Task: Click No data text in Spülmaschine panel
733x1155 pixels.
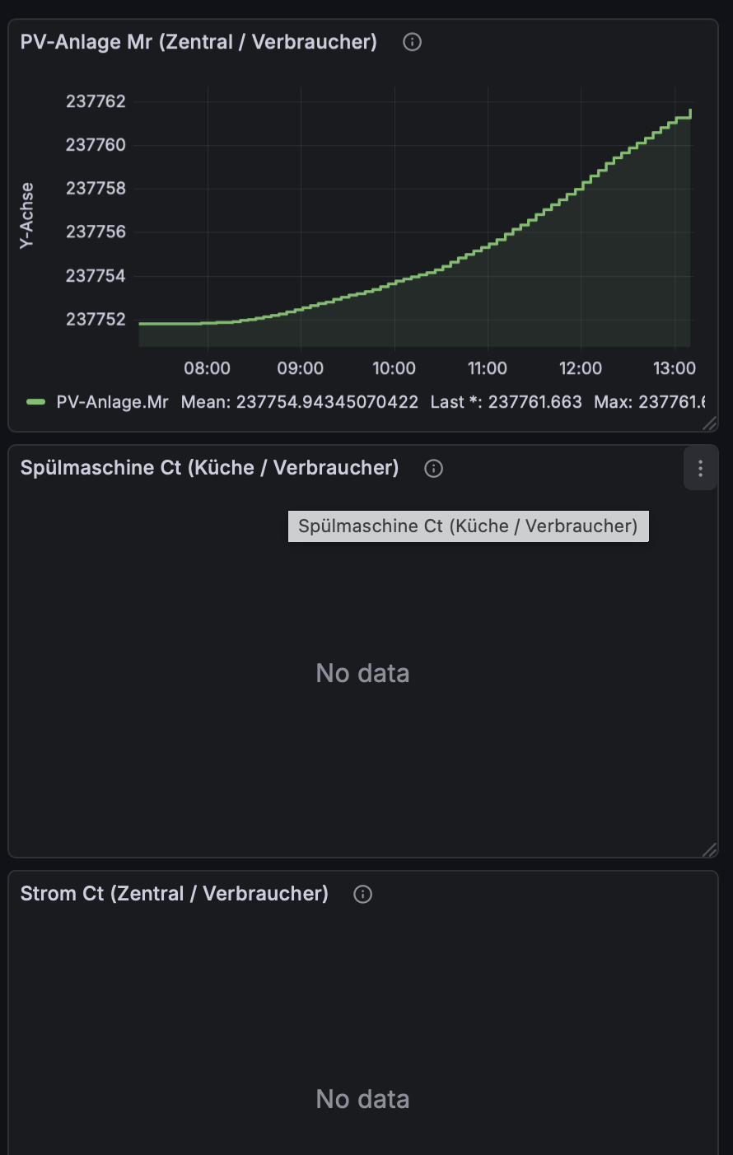Action: point(362,673)
